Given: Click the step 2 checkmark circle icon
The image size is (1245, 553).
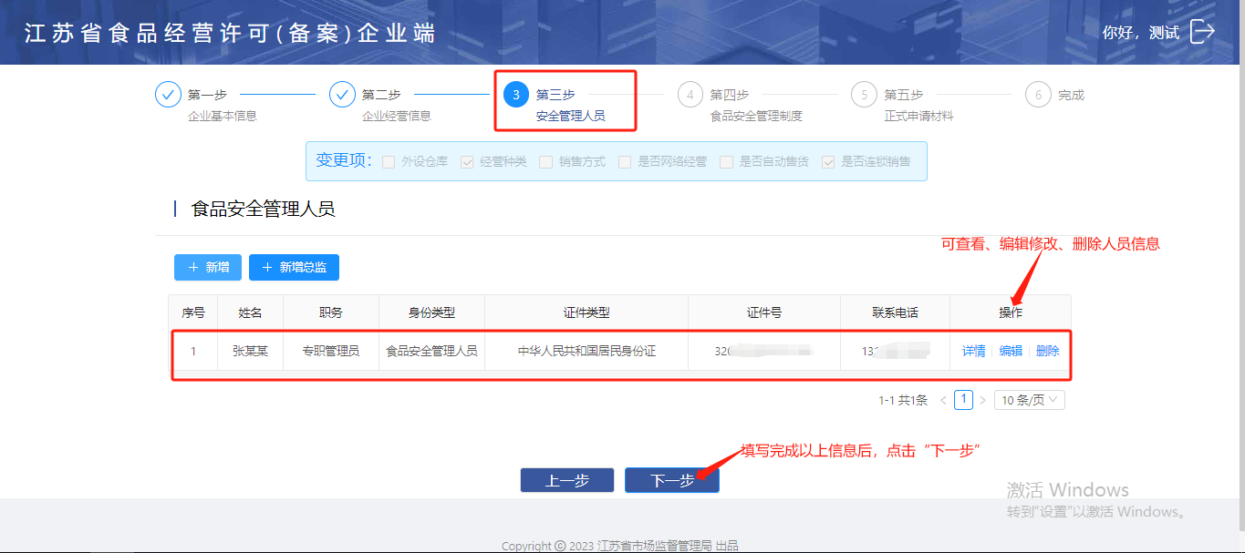Looking at the screenshot, I should click(x=342, y=95).
